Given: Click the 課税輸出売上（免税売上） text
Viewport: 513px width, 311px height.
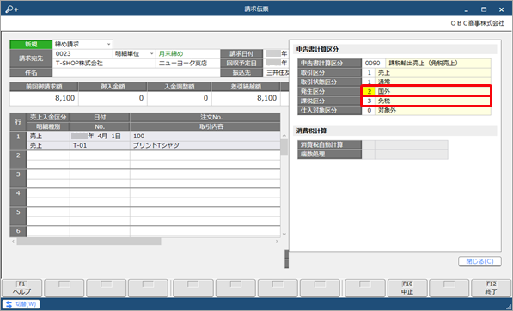Looking at the screenshot, I should click(423, 63).
